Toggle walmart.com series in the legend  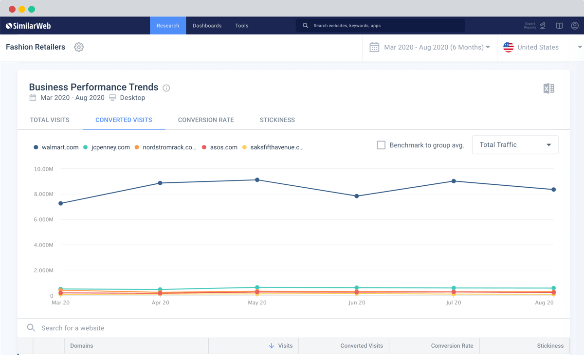pos(56,147)
